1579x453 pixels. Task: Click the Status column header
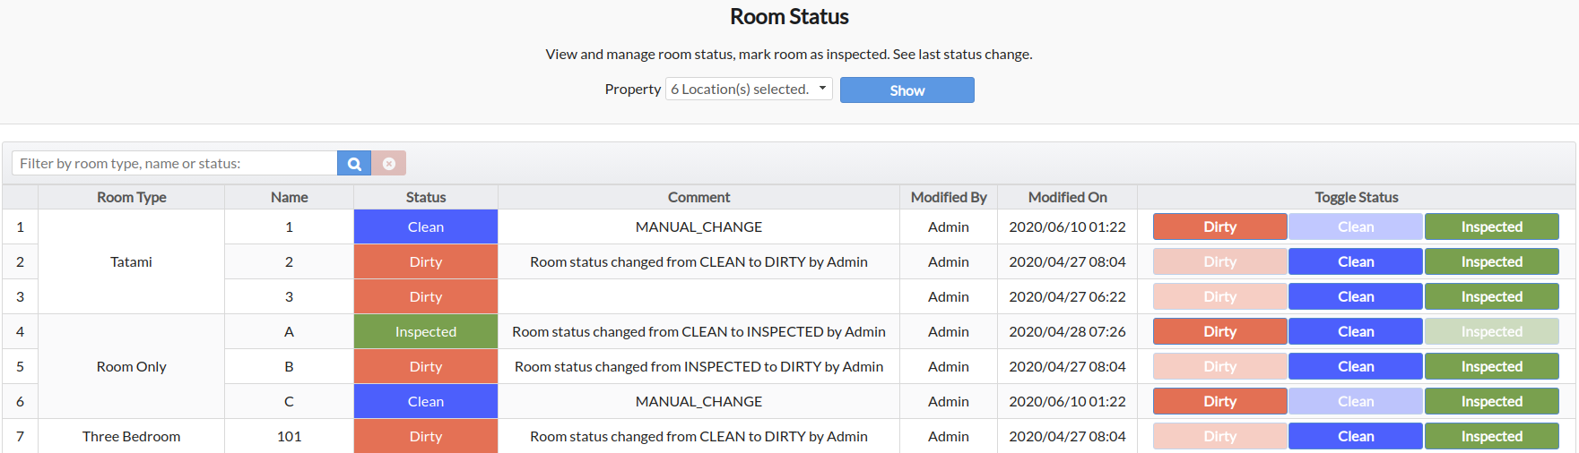click(426, 198)
